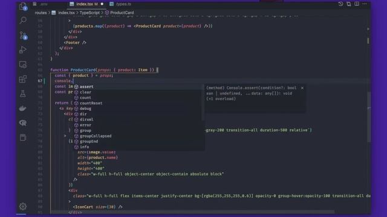Close the Console.assert details popup
The height and width of the screenshot is (217, 387).
tap(302, 88)
